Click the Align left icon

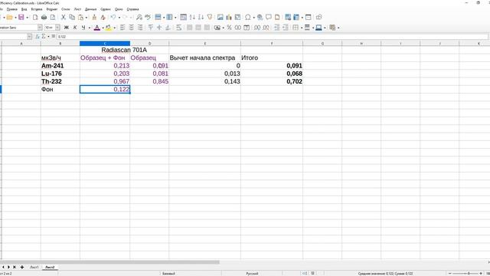pos(122,28)
